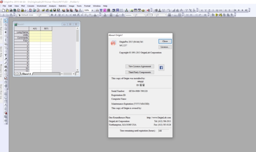Close the About Origin dialog
256x152 pixels.
165,41
